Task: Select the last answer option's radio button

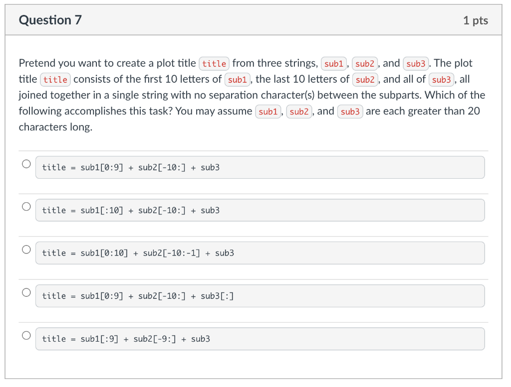Action: (26, 335)
